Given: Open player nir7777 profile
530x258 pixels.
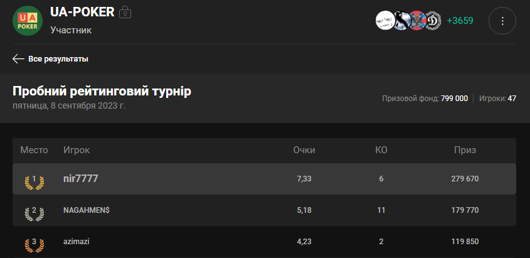Looking at the screenshot, I should click(81, 178).
